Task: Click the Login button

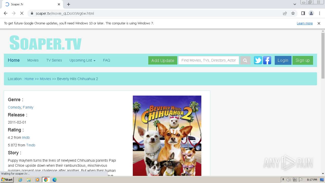Action: [x=283, y=60]
